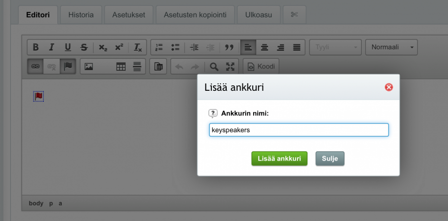
Task: Click the Ankkurin nimi help icon
Action: point(213,114)
